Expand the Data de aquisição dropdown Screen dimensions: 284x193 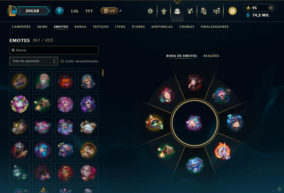(34, 61)
